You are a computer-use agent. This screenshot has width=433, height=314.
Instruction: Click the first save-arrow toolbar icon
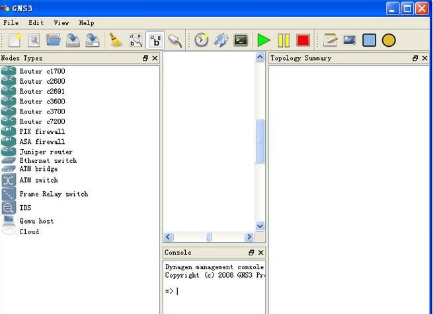(73, 40)
